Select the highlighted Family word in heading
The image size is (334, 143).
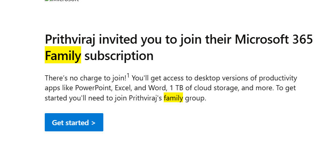pos(63,55)
